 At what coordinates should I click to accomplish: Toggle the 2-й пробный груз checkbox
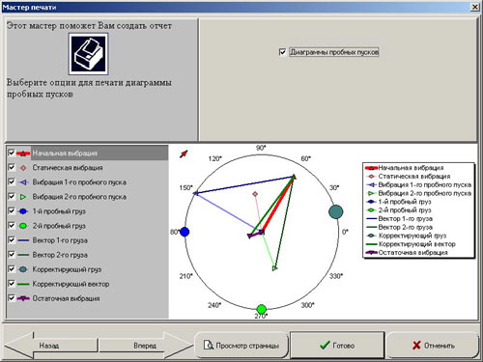pos(12,226)
